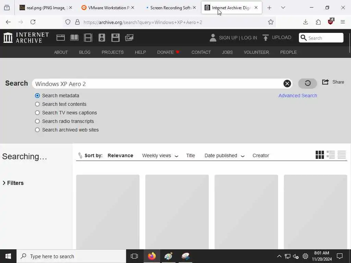Open the Video film-strip icon

point(88,38)
